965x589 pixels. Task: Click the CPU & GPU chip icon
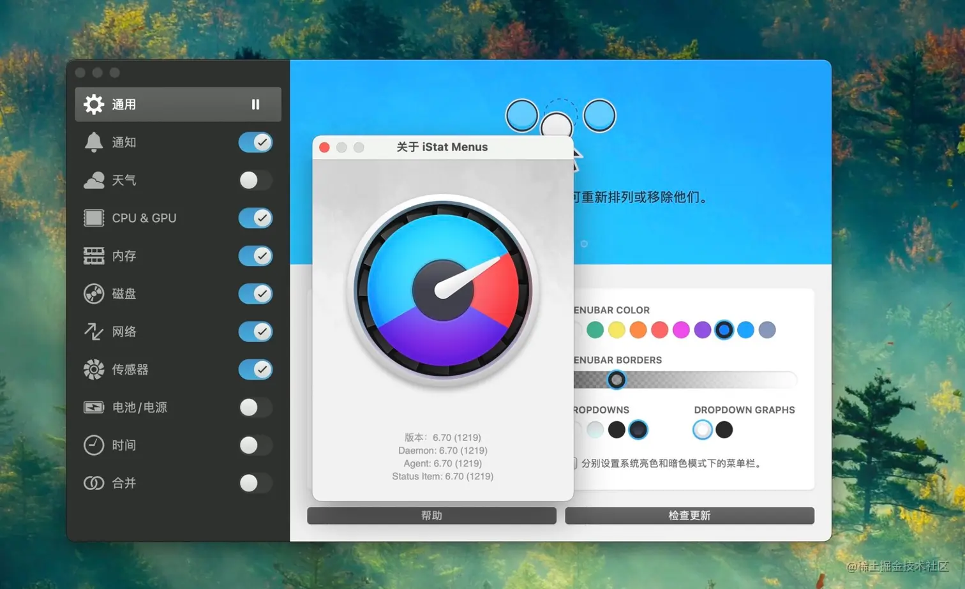94,218
